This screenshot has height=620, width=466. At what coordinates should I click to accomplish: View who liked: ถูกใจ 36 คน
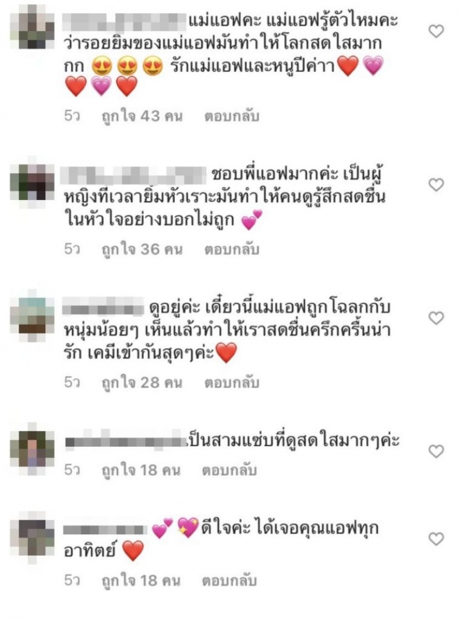pos(142,250)
